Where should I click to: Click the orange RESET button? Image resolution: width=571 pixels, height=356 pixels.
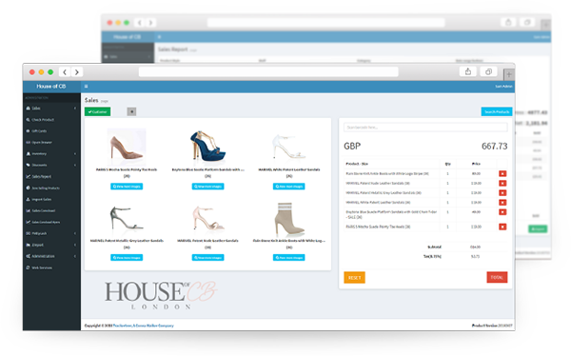(x=354, y=278)
